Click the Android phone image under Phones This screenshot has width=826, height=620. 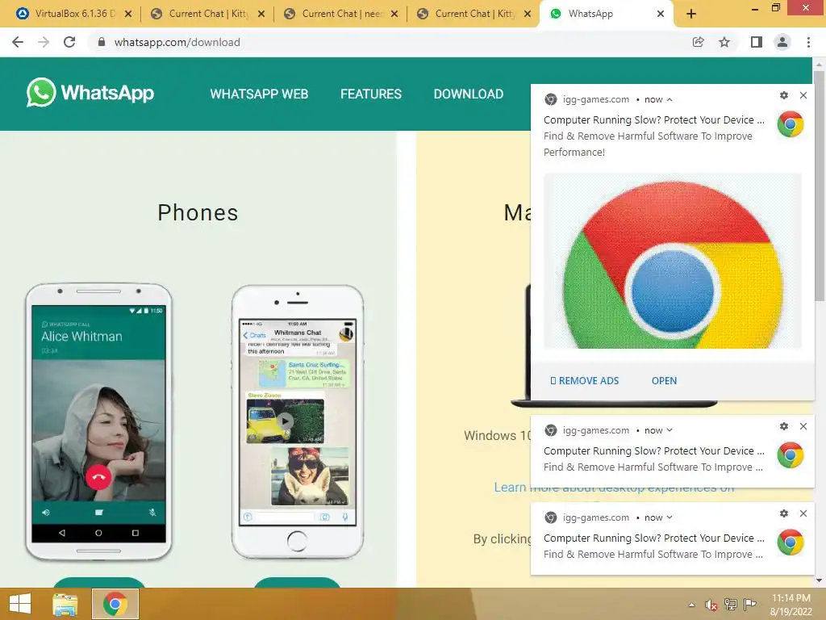click(98, 421)
